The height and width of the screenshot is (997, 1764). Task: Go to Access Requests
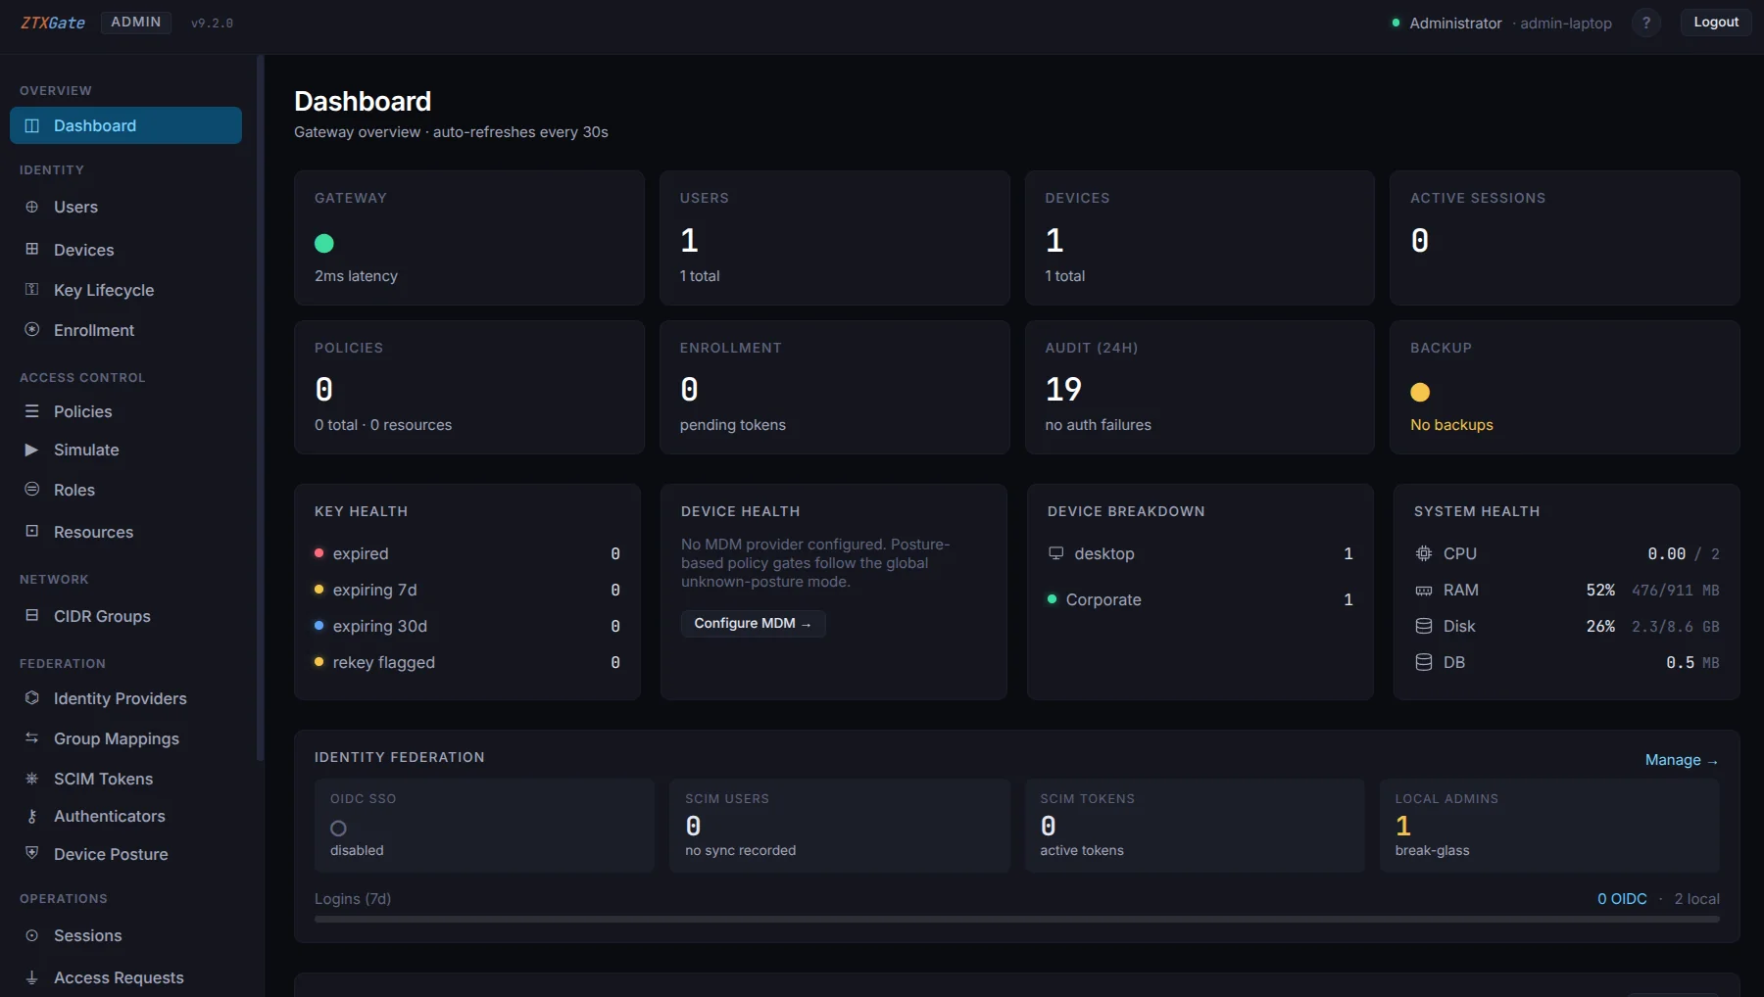[125, 977]
